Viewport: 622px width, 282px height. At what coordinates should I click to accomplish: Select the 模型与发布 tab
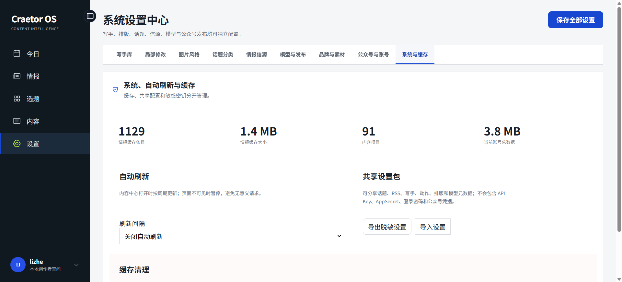[293, 54]
